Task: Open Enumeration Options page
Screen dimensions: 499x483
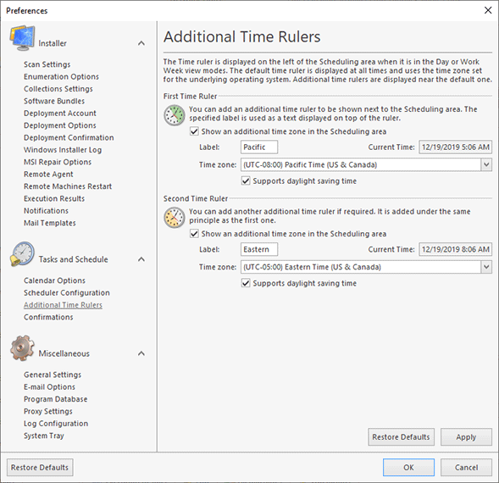Action: point(61,77)
